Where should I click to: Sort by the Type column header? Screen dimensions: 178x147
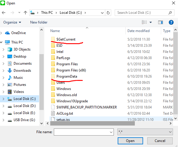(x=167, y=31)
